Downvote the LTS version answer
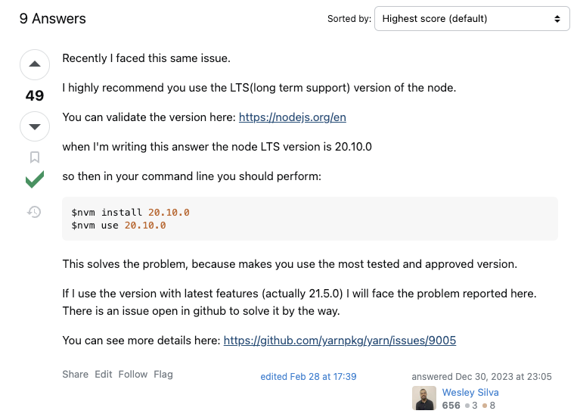This screenshot has width=577, height=420. (x=35, y=126)
